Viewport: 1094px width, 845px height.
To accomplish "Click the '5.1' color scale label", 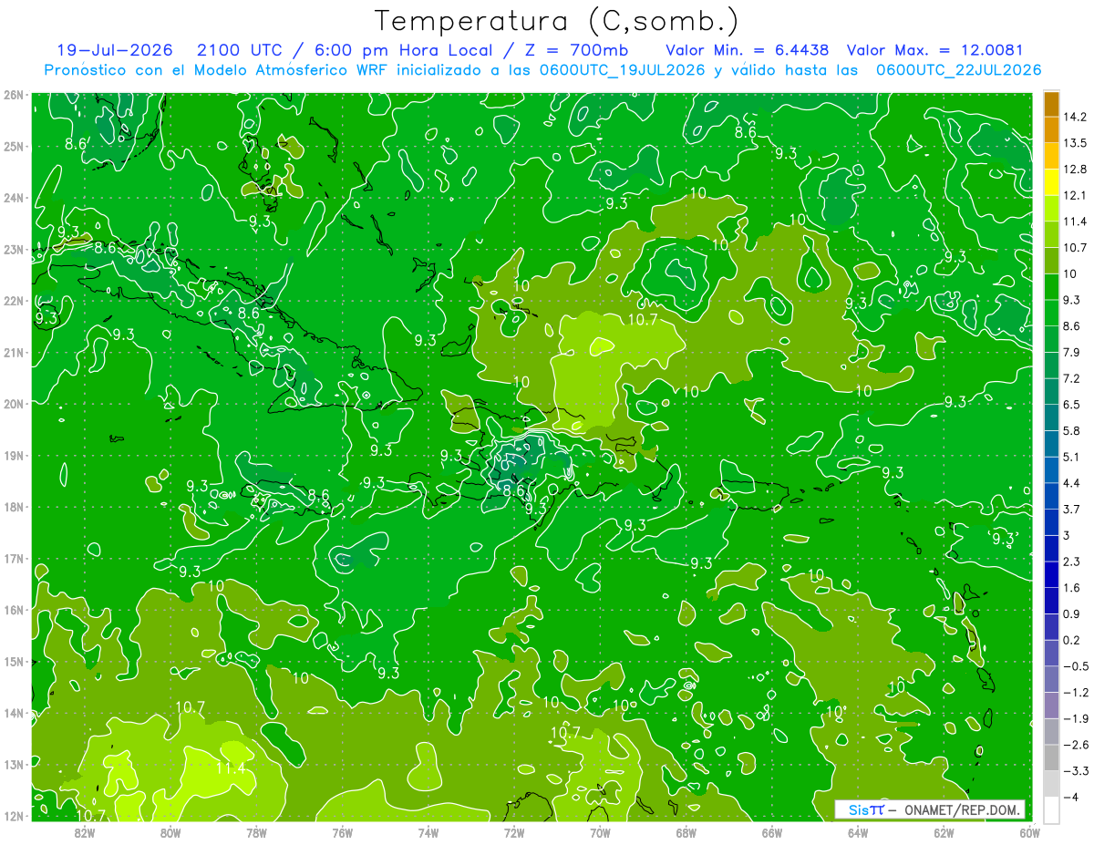I will 1072,457.
